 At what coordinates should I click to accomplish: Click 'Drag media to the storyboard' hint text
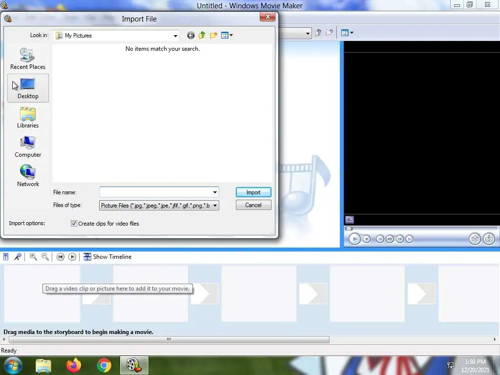point(79,332)
